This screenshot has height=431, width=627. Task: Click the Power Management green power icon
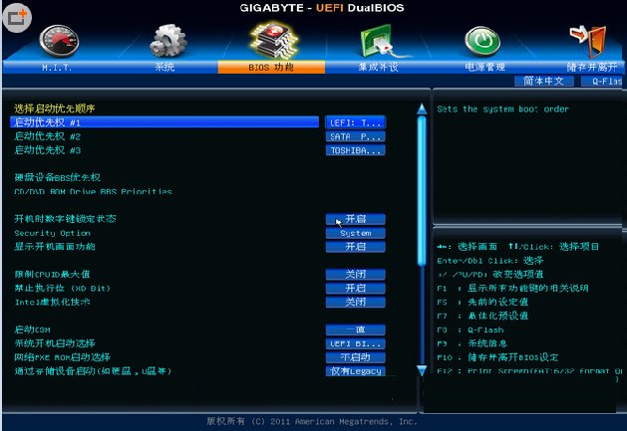pos(482,41)
